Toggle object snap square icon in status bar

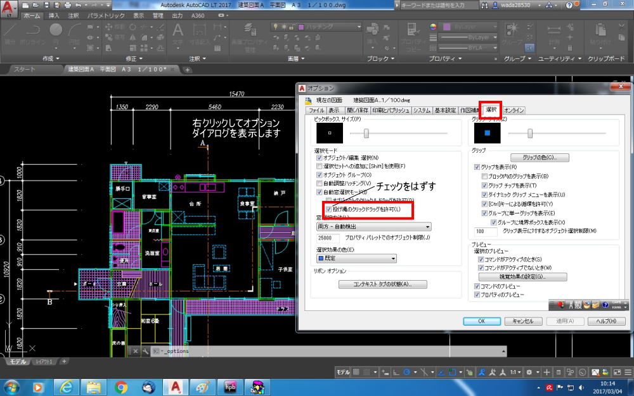tap(453, 372)
